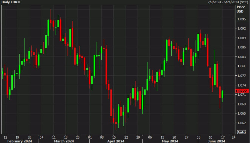Click the 'February 2024' month label
This screenshot has width=250, height=143.
pyautogui.click(x=20, y=141)
